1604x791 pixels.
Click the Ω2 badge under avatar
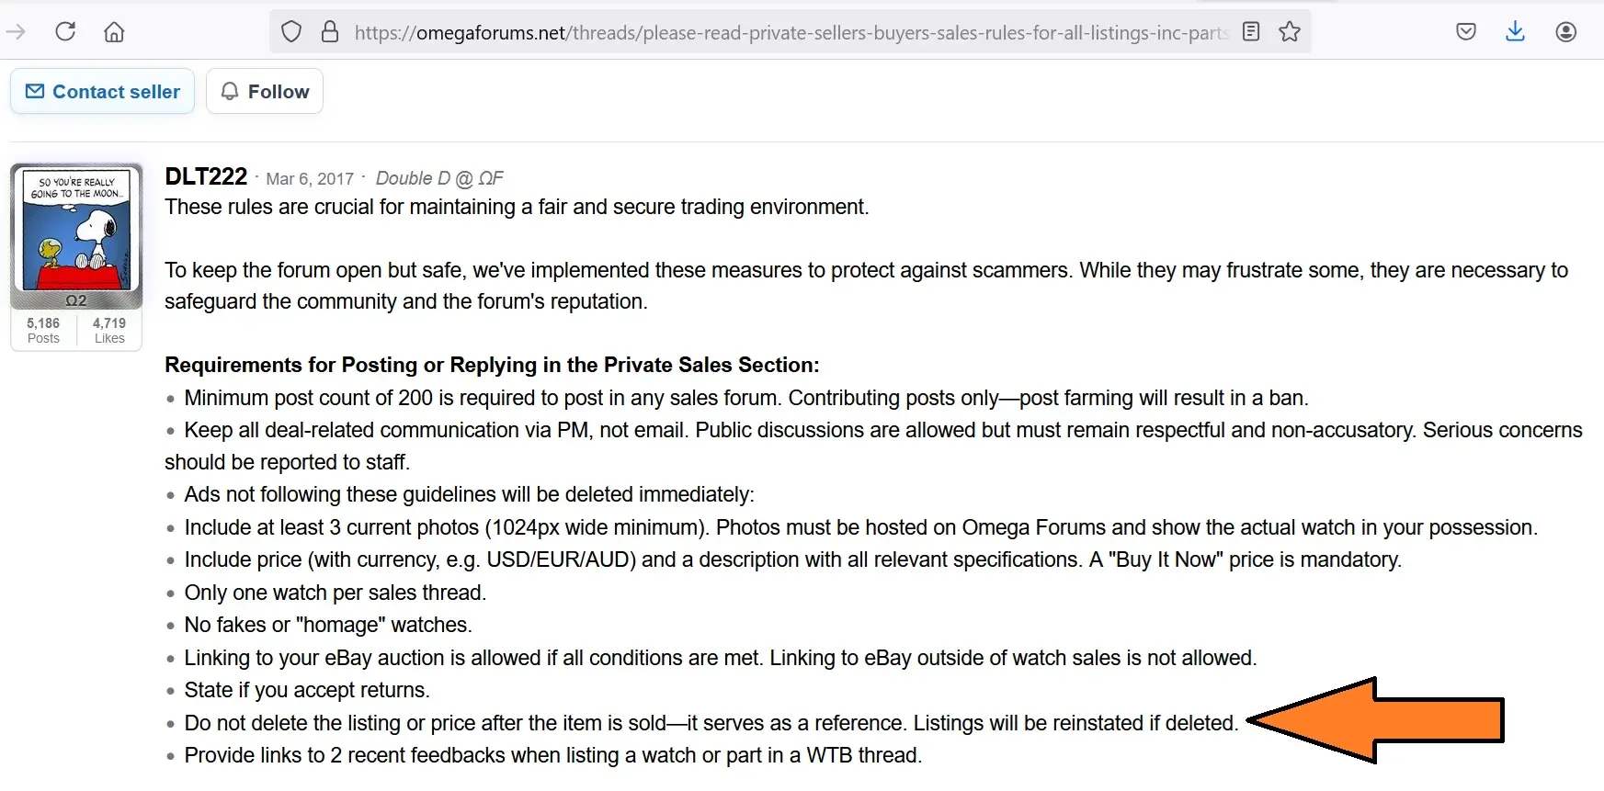pos(76,300)
